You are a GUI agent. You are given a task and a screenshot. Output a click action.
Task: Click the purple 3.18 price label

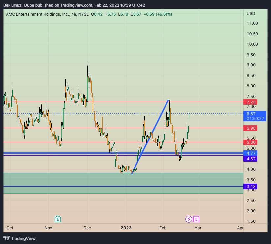pyautogui.click(x=250, y=187)
